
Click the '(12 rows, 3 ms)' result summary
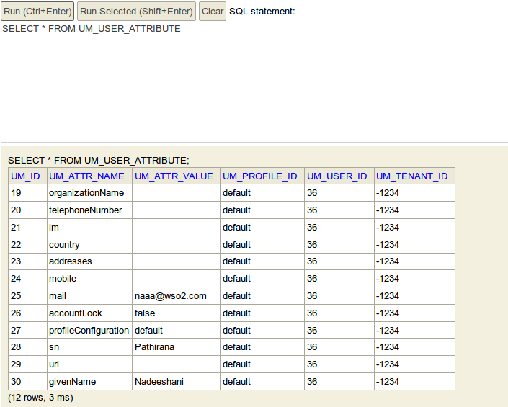40,398
